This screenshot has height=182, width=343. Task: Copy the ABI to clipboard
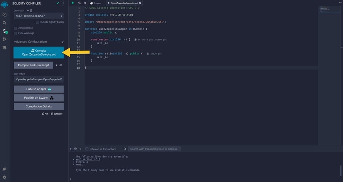[x=45, y=113]
